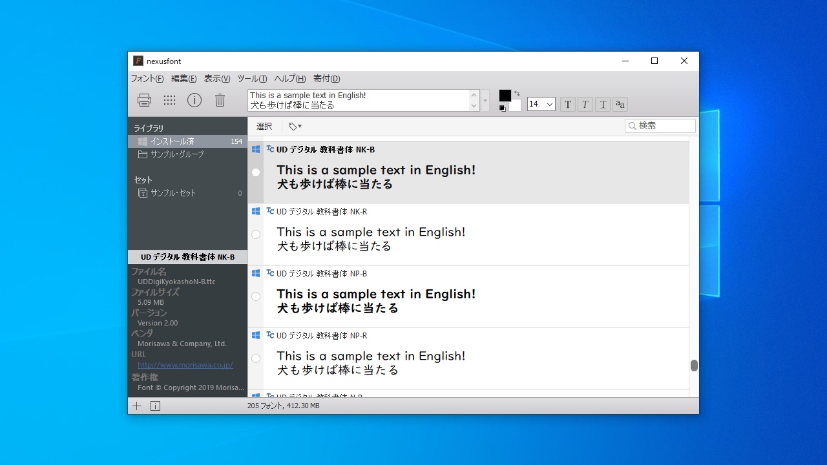Click the font list scrollbar thumb
The image size is (827, 465).
694,366
